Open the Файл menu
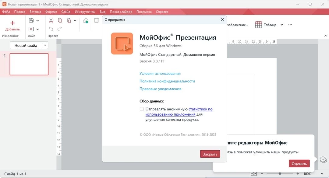Screen dimensions: 329x178 click(6, 12)
